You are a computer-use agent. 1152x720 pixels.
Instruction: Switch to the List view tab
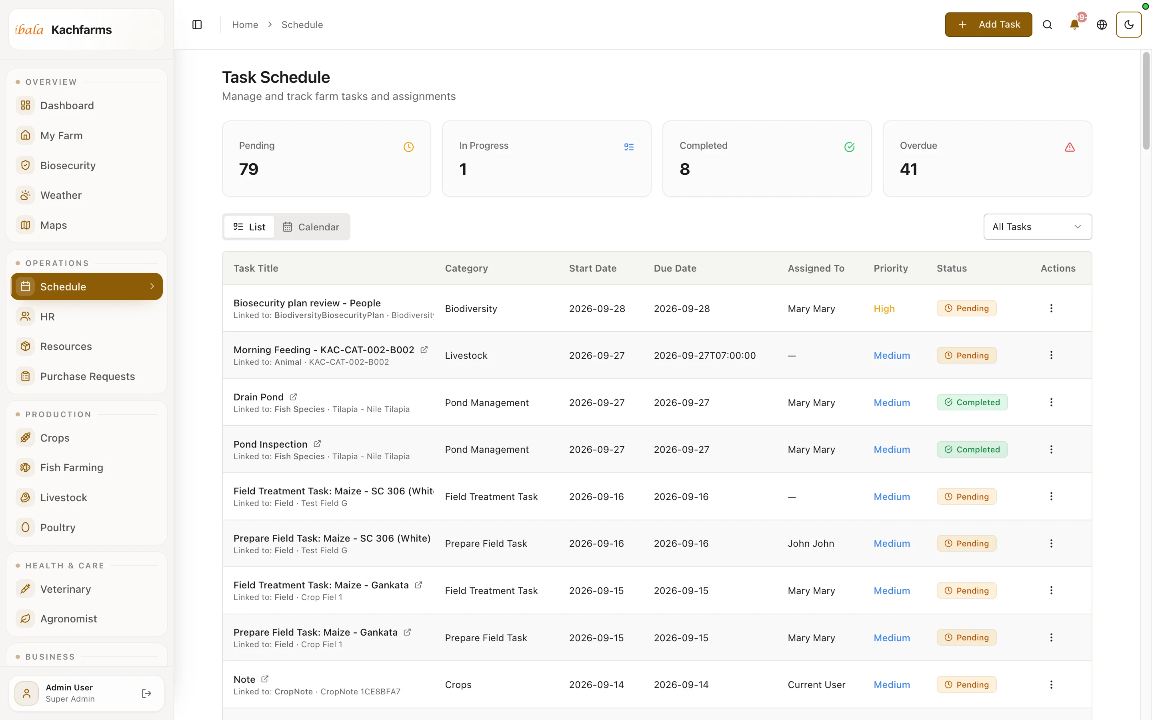coord(249,227)
